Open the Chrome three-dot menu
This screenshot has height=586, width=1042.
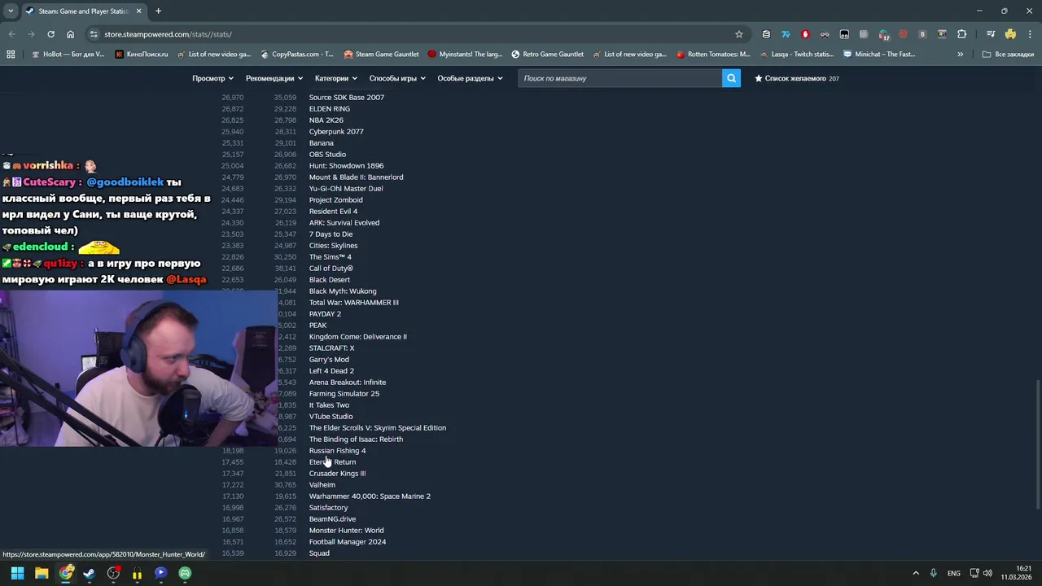click(1029, 34)
